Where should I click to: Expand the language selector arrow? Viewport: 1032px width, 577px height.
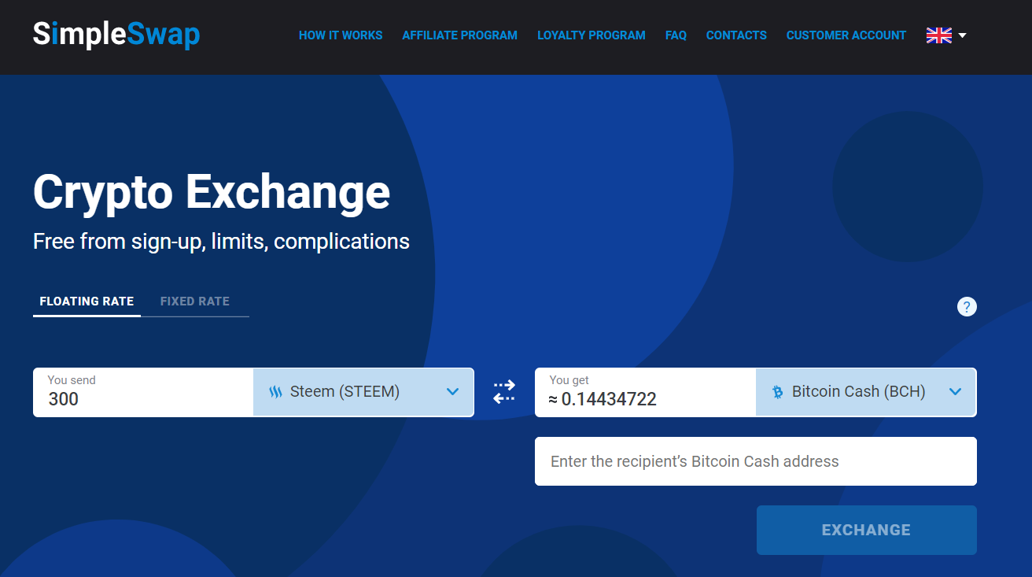(x=962, y=35)
